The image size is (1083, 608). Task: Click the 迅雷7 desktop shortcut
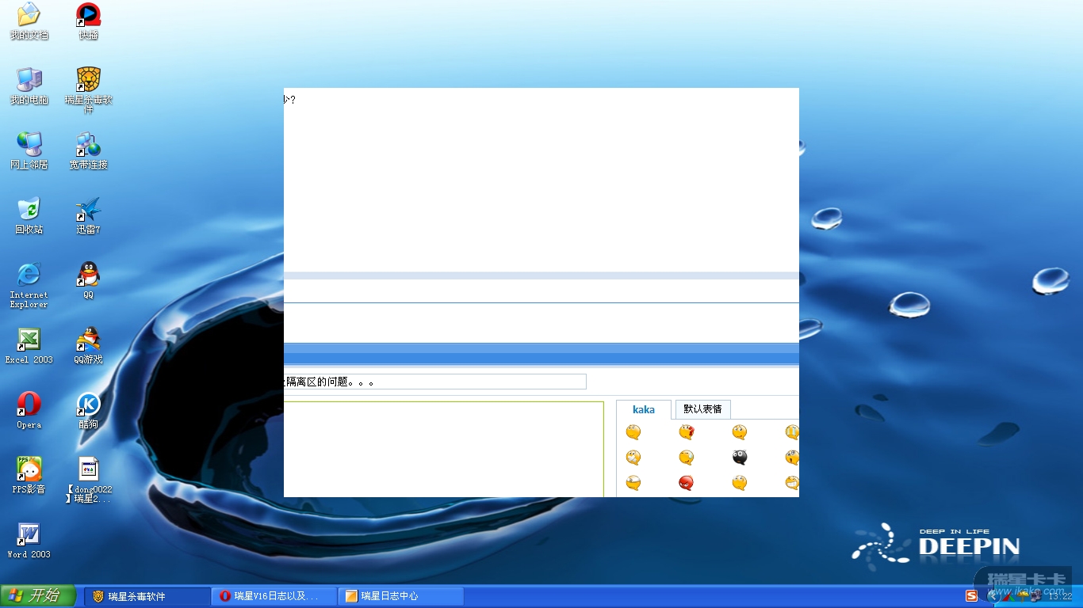click(88, 210)
